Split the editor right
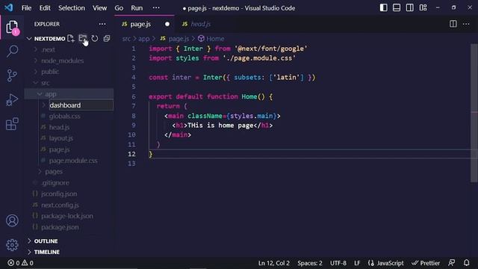 [453, 24]
